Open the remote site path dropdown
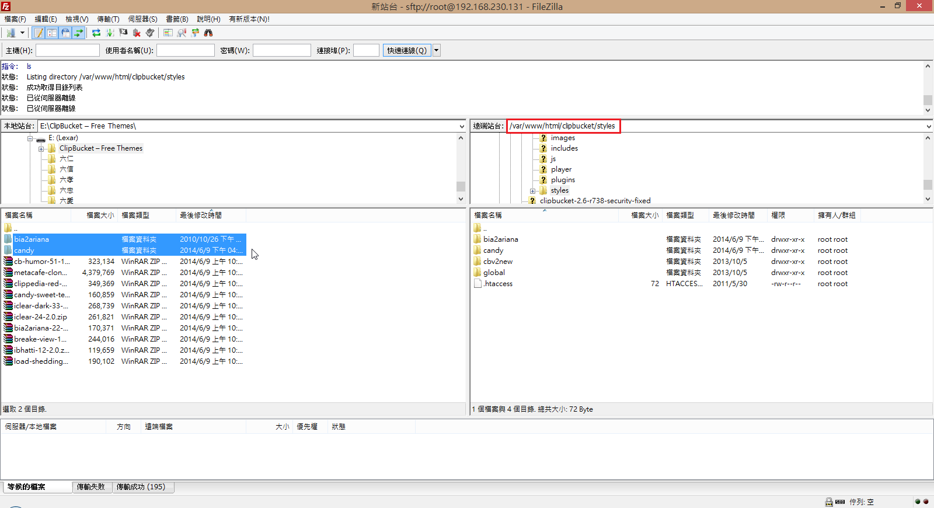 [x=928, y=126]
